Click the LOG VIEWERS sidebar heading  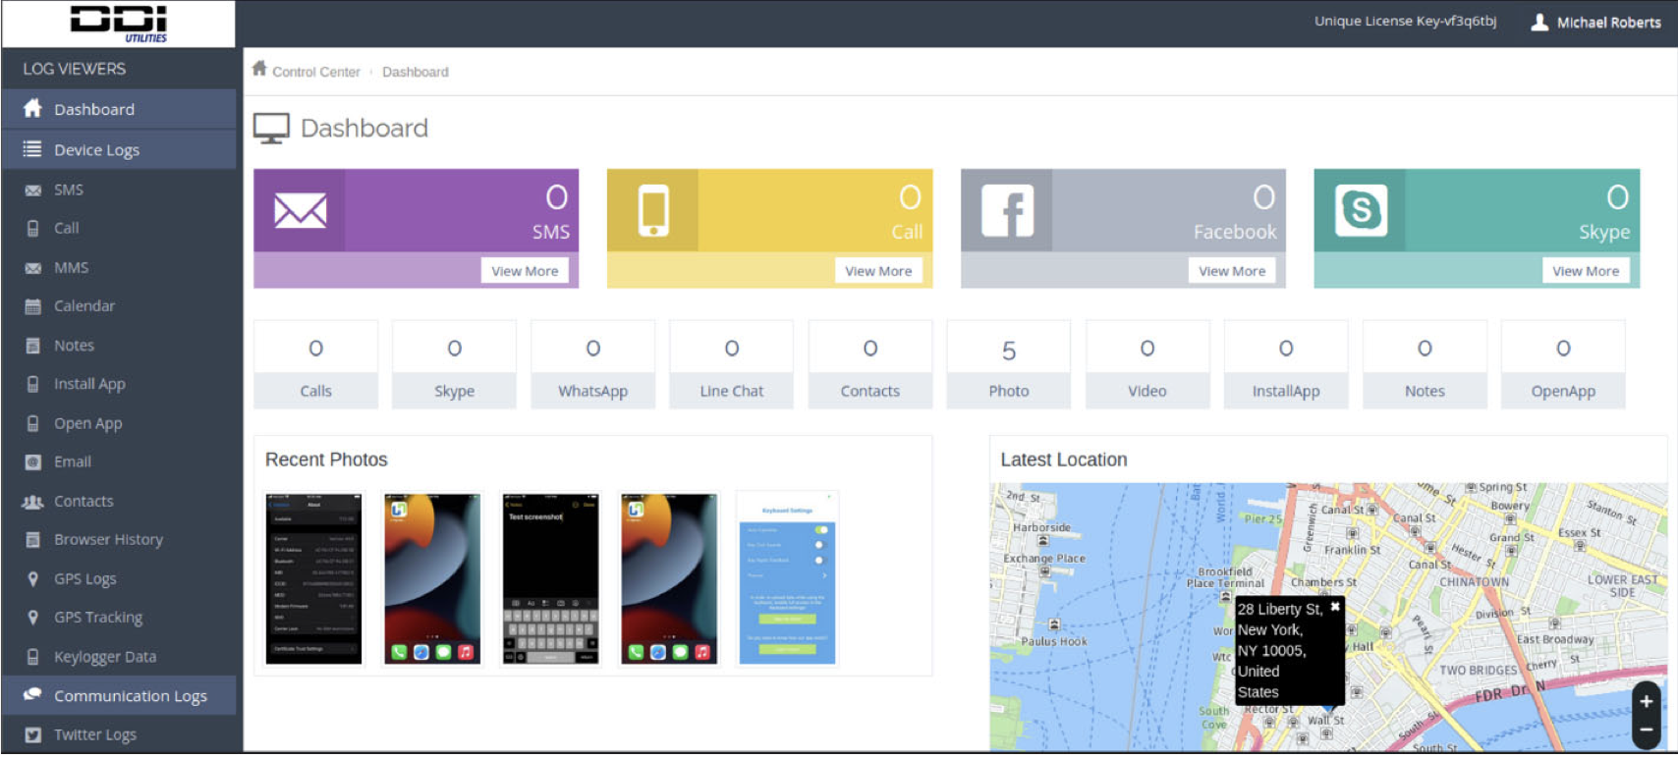pos(75,69)
